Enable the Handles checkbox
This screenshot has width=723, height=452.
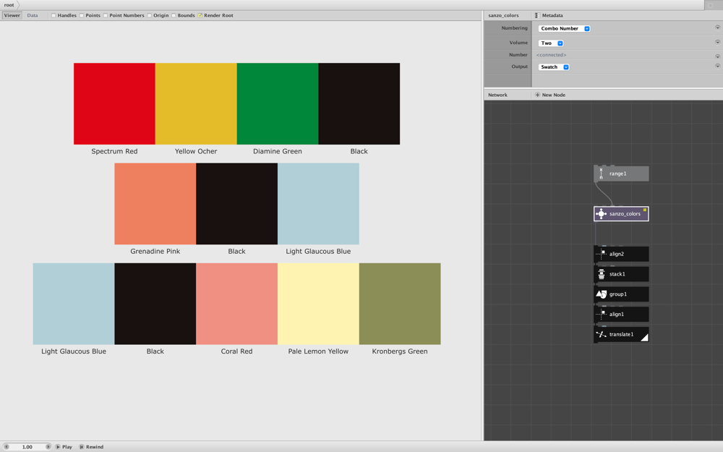54,16
